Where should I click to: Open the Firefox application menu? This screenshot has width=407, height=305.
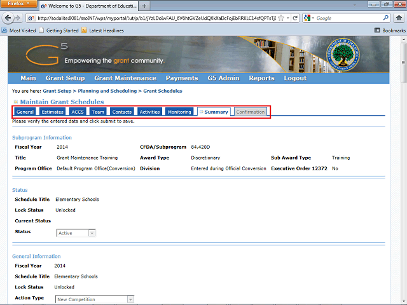18,3
